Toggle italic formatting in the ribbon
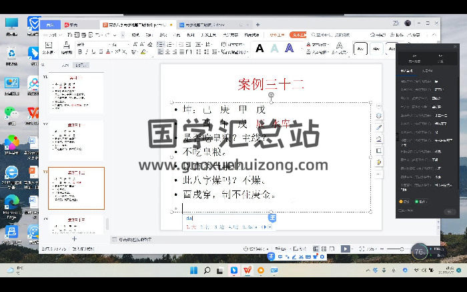Viewport: 467px width, 292px height. pos(87,52)
